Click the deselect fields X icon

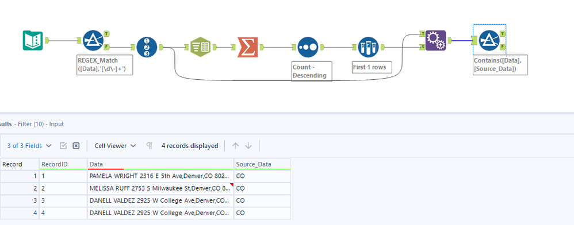click(x=76, y=146)
